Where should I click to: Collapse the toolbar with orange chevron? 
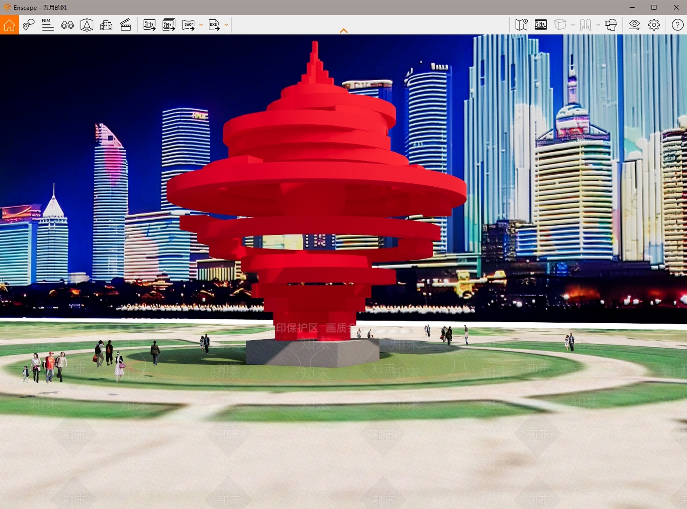(x=343, y=30)
